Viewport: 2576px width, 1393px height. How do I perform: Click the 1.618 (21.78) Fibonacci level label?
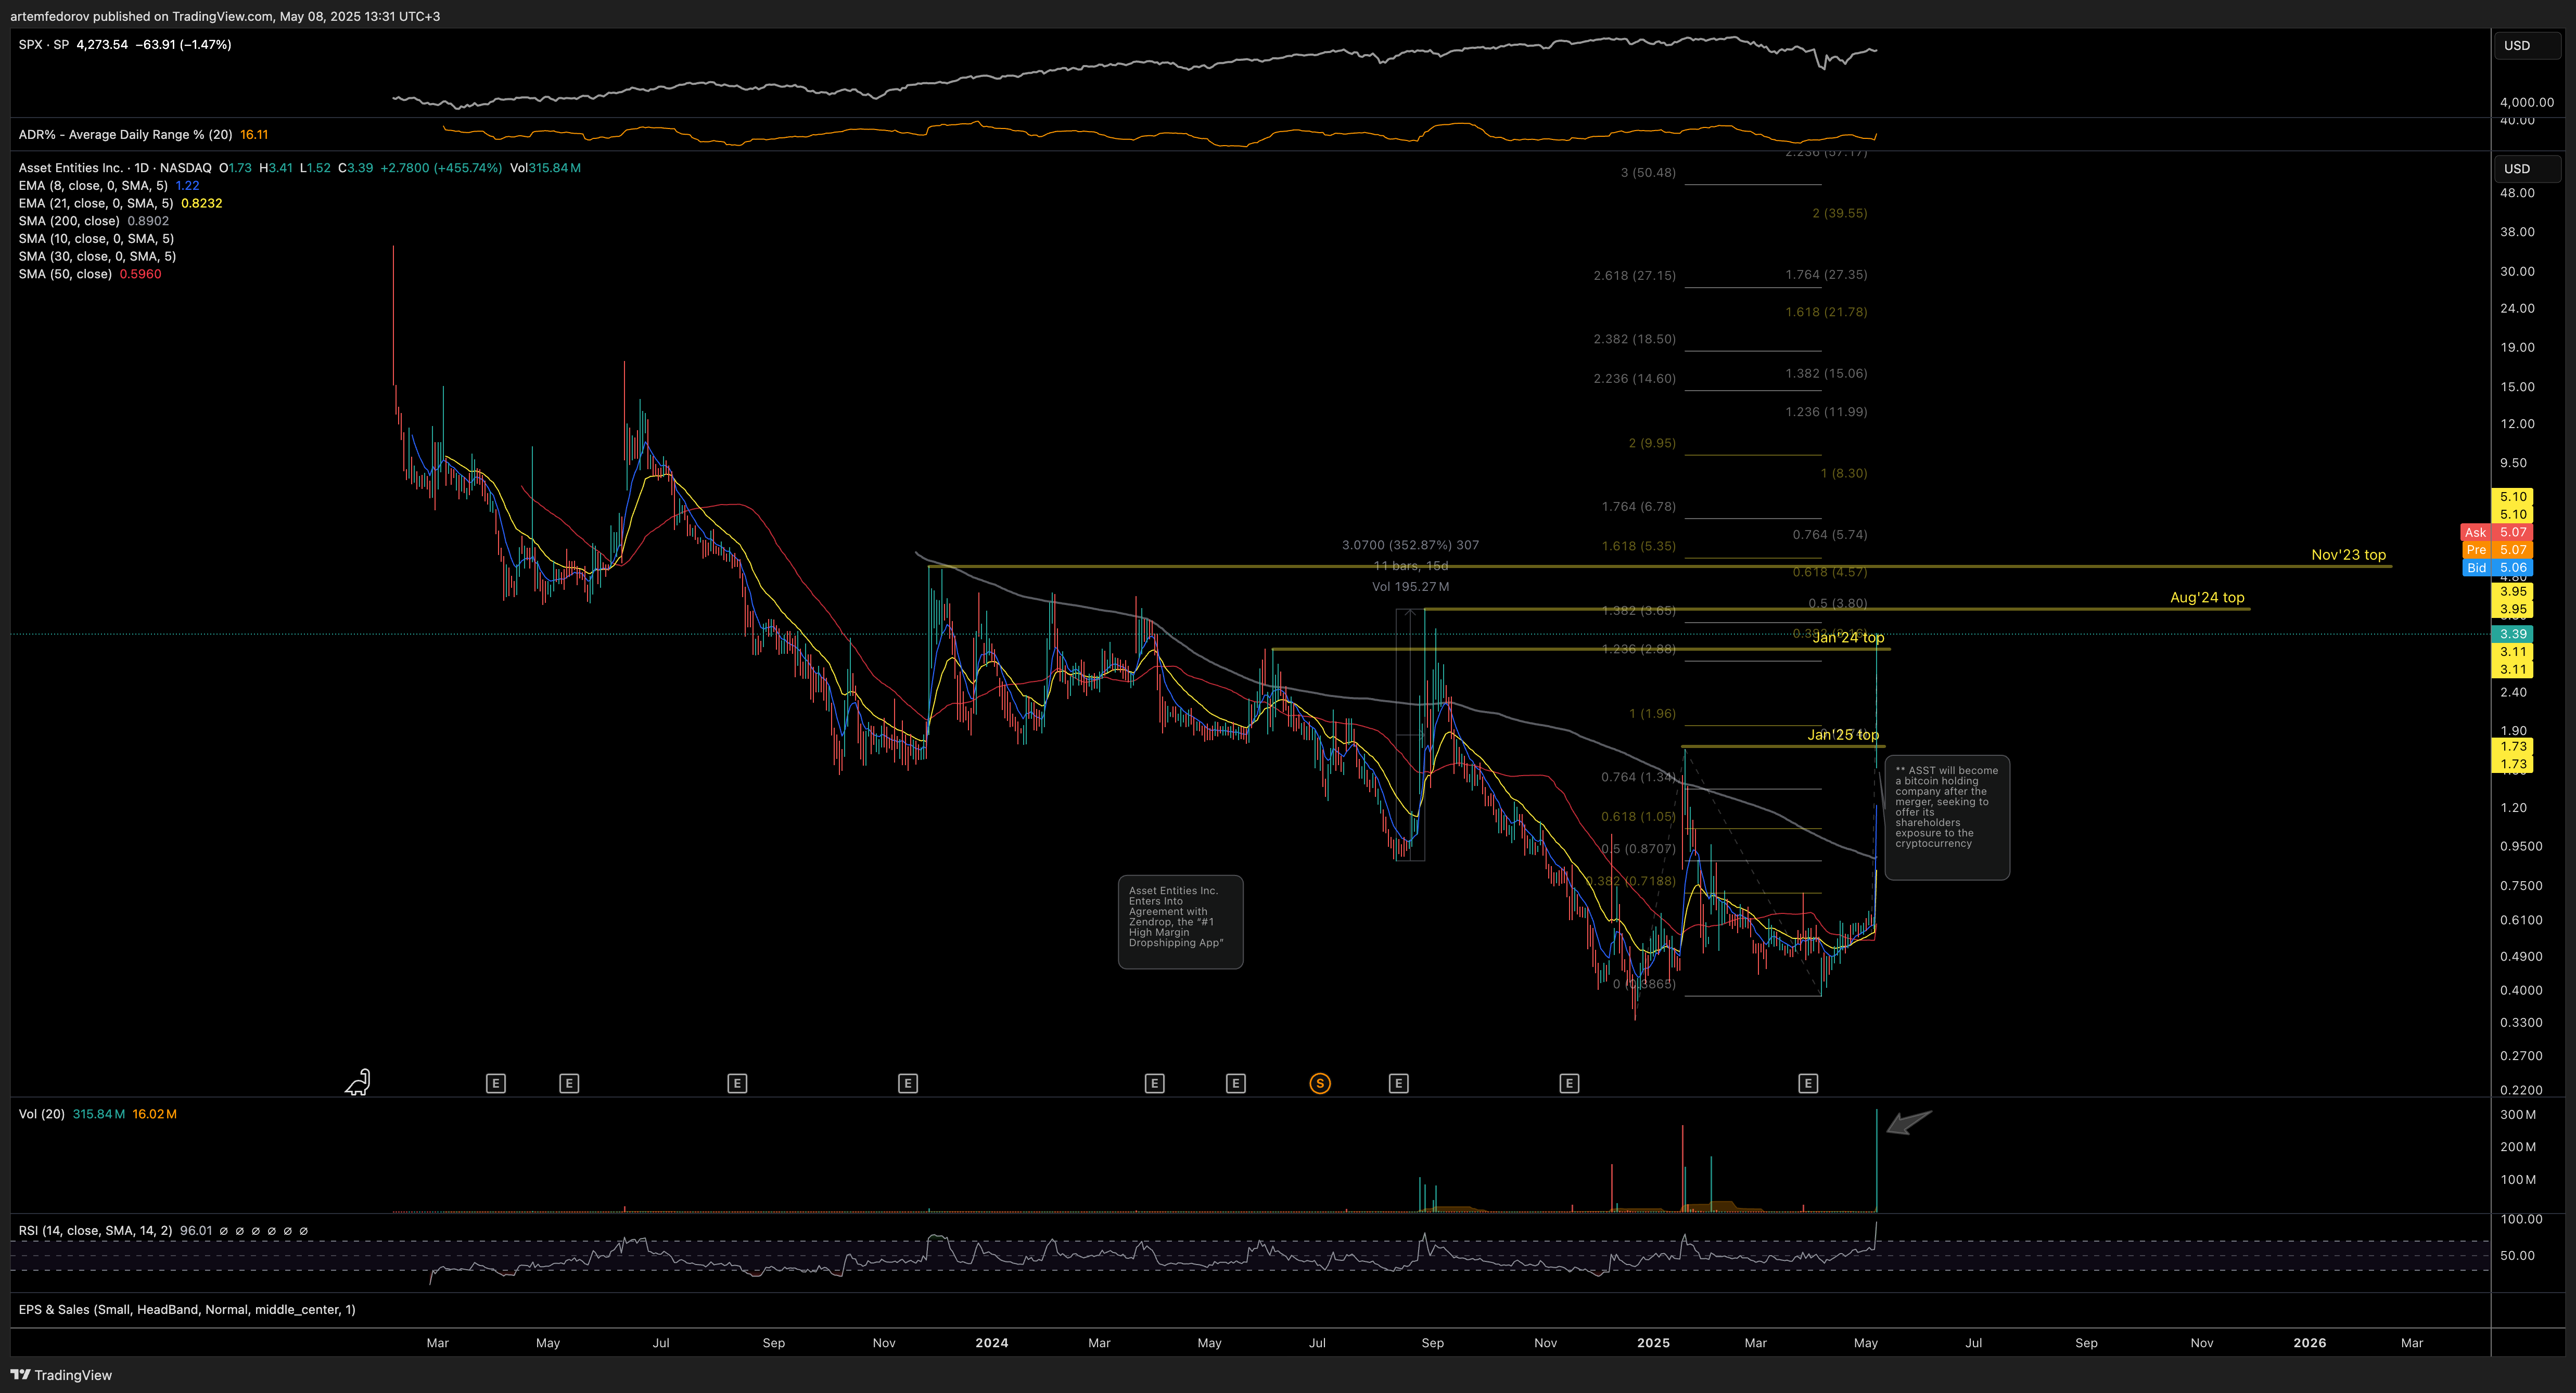pyautogui.click(x=1826, y=313)
